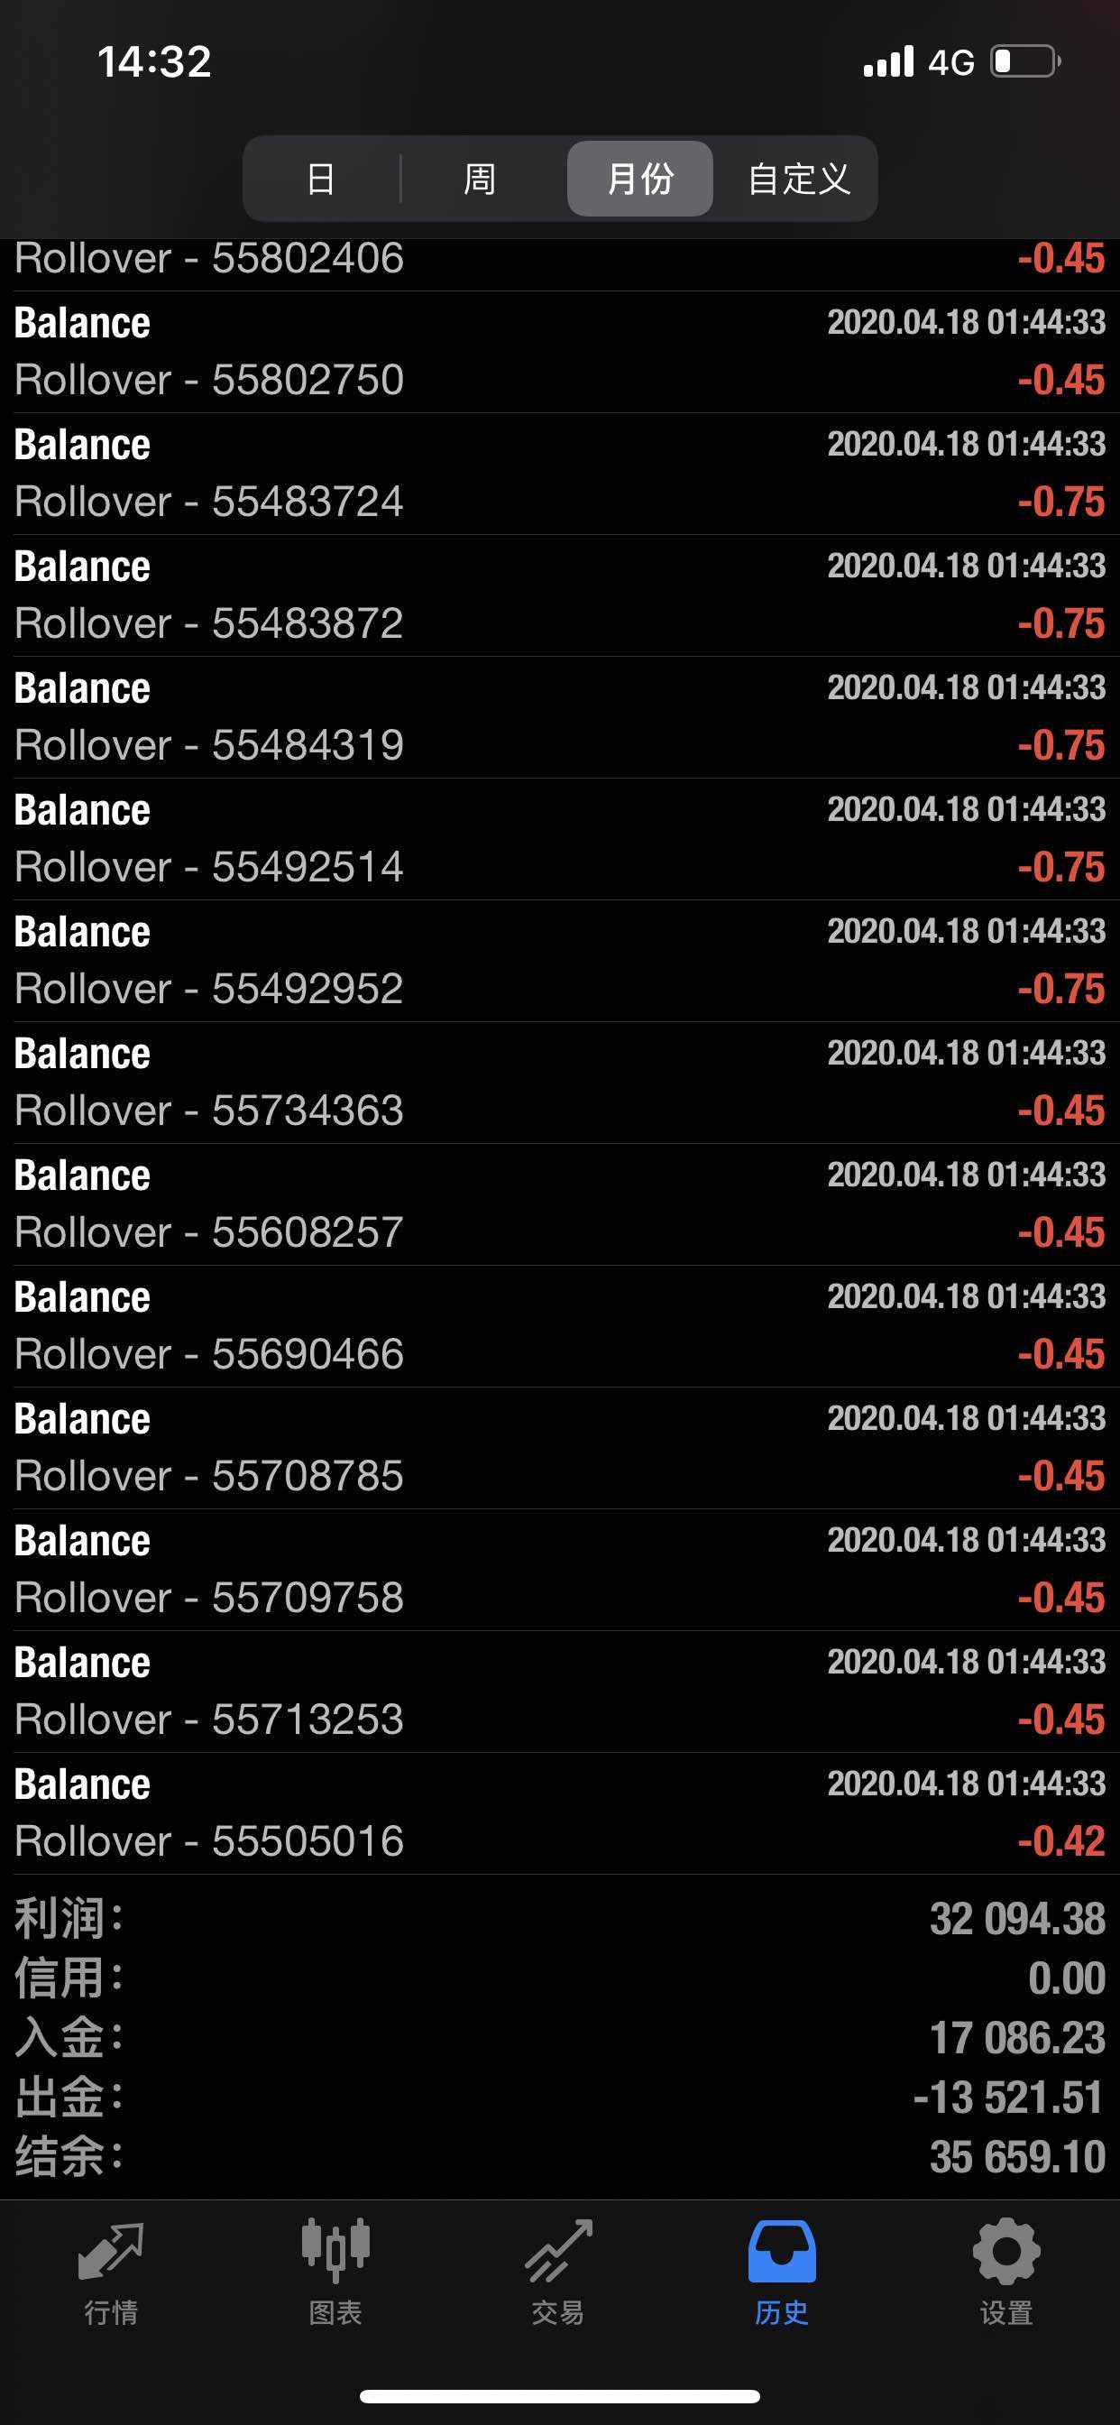Tap the cellular signal bars icon
Viewport: 1120px width, 2425px height.
point(888,62)
